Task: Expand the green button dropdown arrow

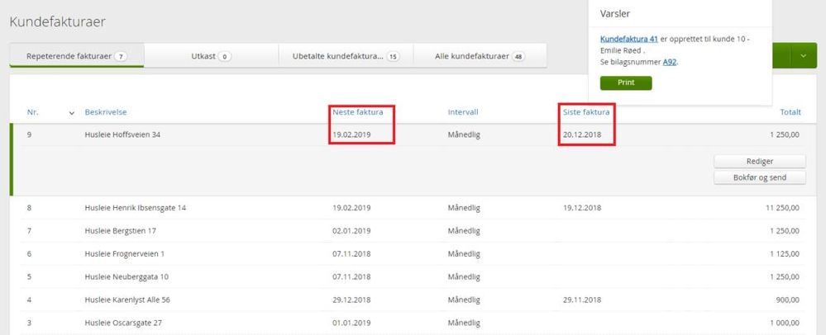Action: (804, 56)
